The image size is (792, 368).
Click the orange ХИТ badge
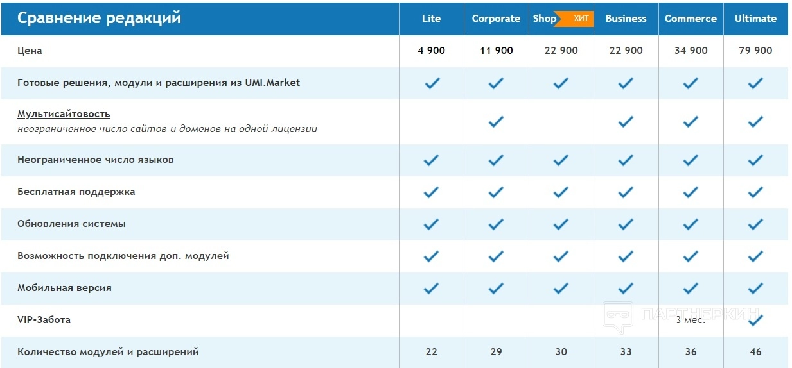pyautogui.click(x=579, y=19)
